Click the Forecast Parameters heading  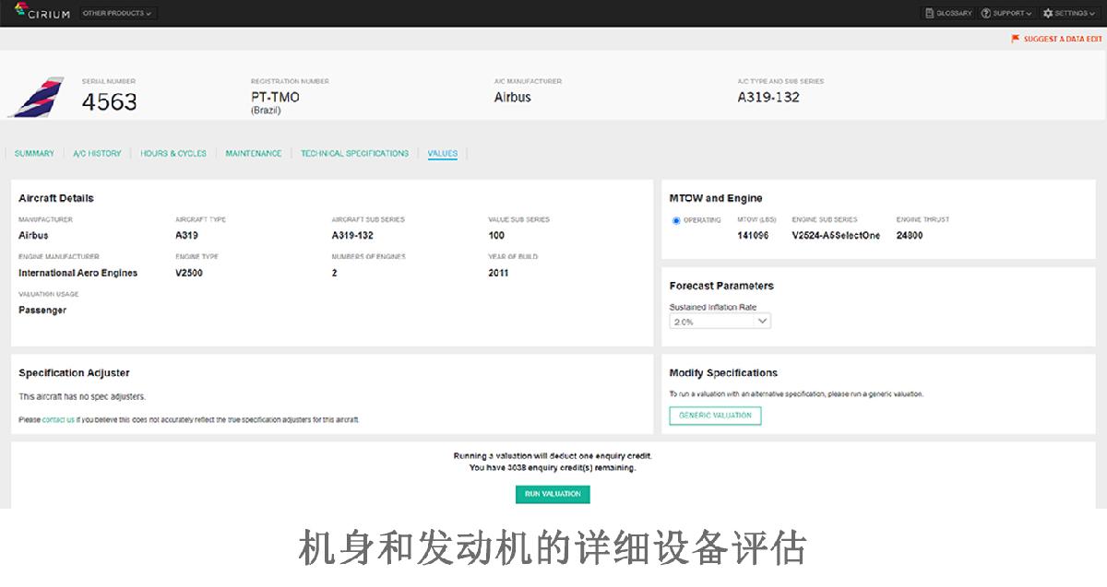[721, 286]
